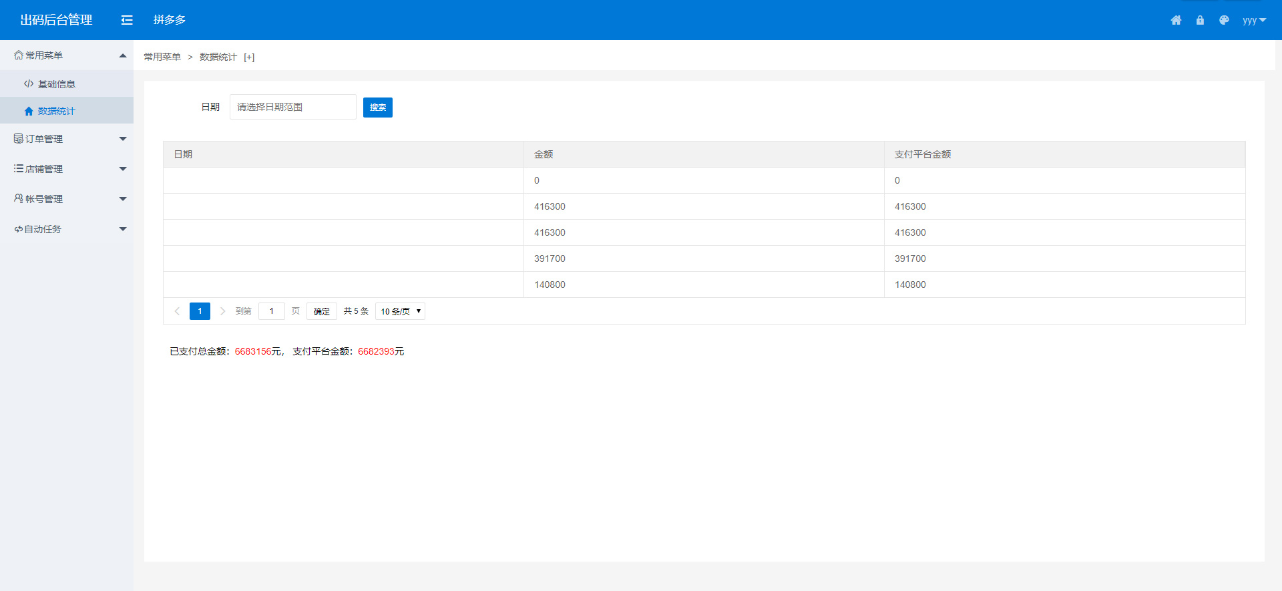Click the page number jump input
Viewport: 1282px width, 591px height.
point(272,311)
